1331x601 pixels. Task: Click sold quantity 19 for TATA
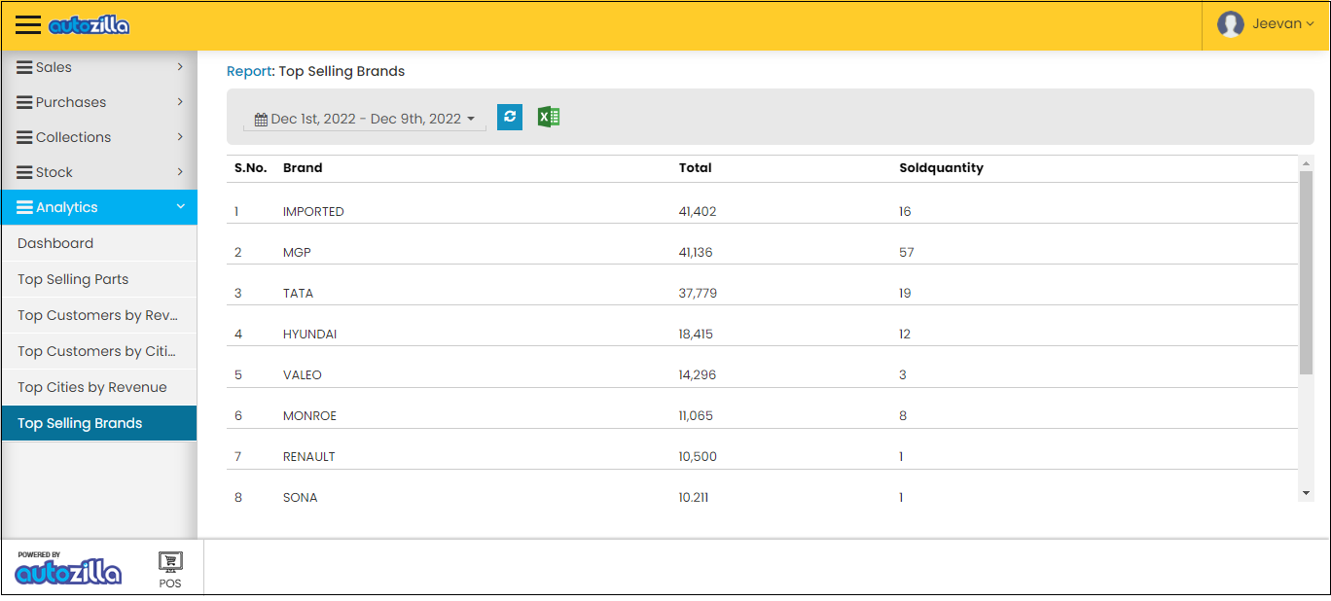(x=905, y=293)
